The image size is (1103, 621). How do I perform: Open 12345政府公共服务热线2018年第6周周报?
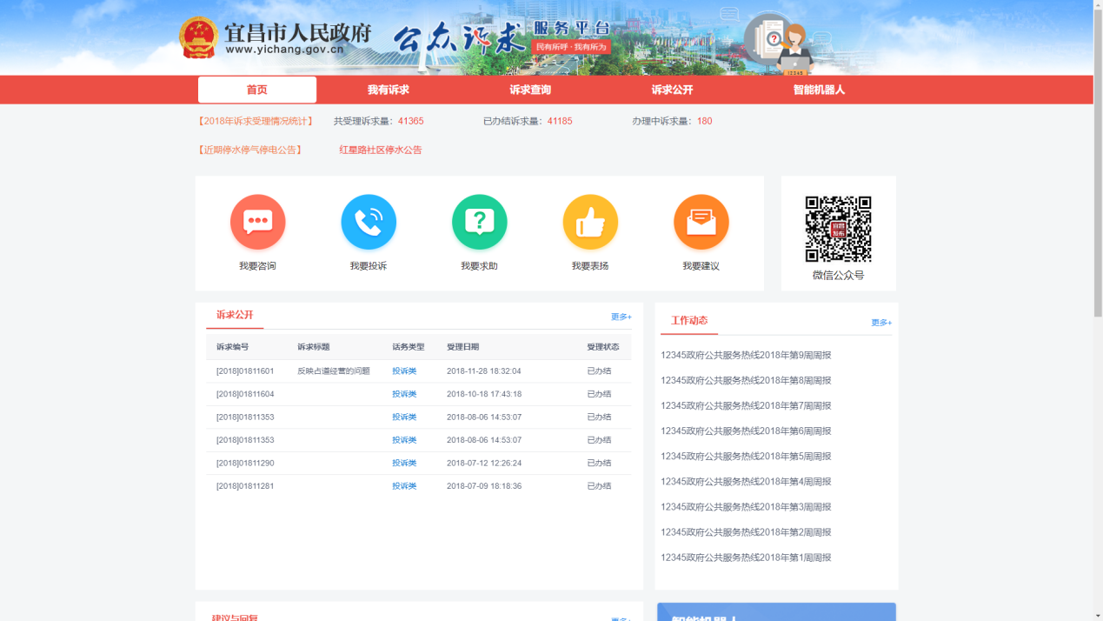[x=746, y=431]
